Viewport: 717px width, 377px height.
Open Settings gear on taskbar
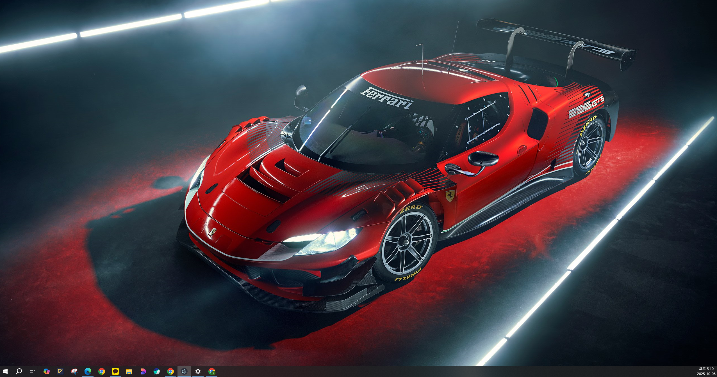tap(198, 371)
